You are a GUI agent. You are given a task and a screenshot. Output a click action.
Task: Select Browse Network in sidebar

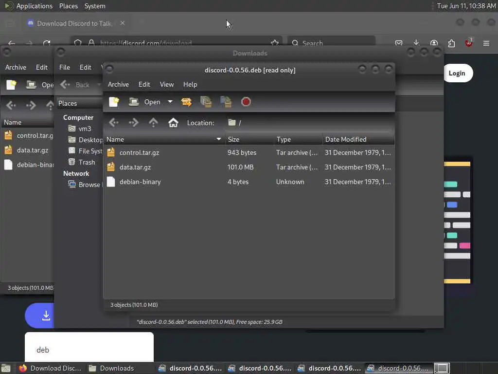click(86, 185)
